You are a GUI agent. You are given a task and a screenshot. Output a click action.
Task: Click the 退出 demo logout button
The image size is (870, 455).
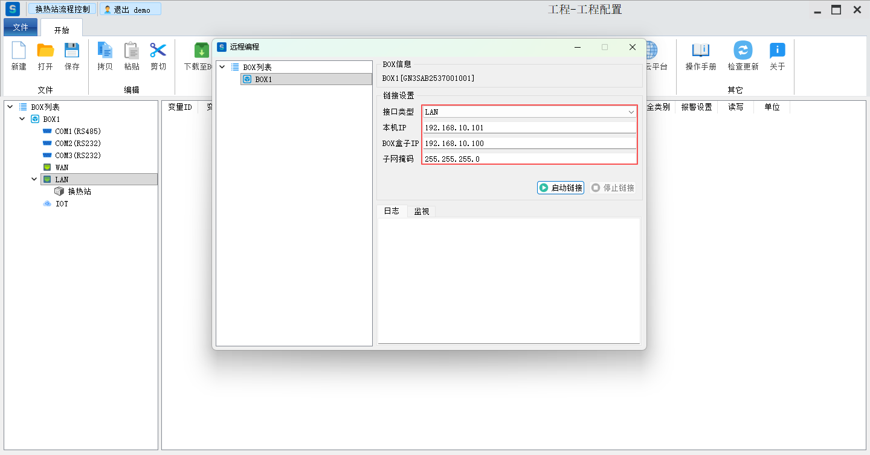[130, 10]
